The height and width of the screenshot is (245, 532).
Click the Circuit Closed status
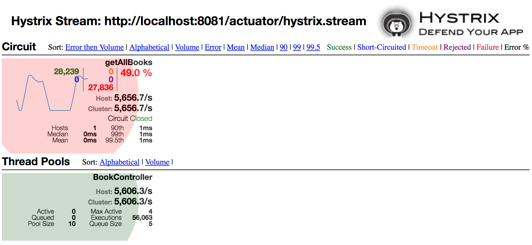click(x=130, y=119)
